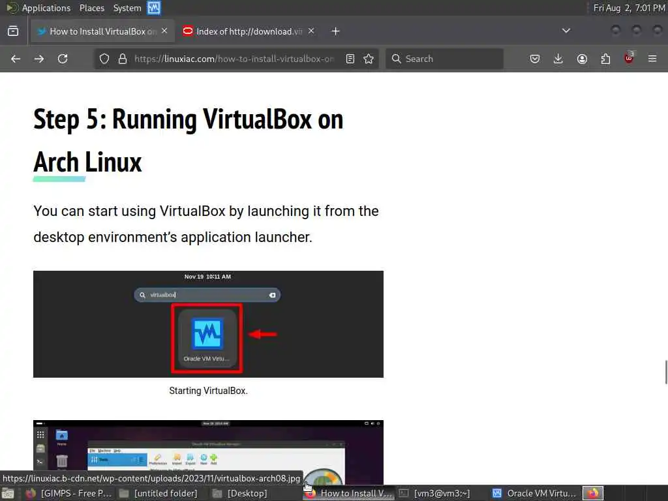This screenshot has width=668, height=501.
Task: Open the Firefox View icon
Action: pyautogui.click(x=13, y=31)
